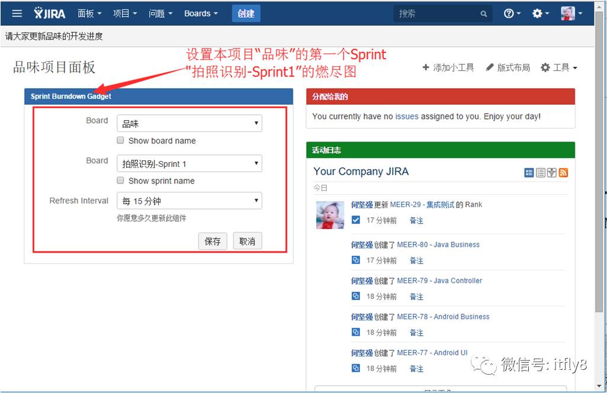Open the MEER-77 - Android UI link
The image size is (607, 393).
click(x=432, y=352)
